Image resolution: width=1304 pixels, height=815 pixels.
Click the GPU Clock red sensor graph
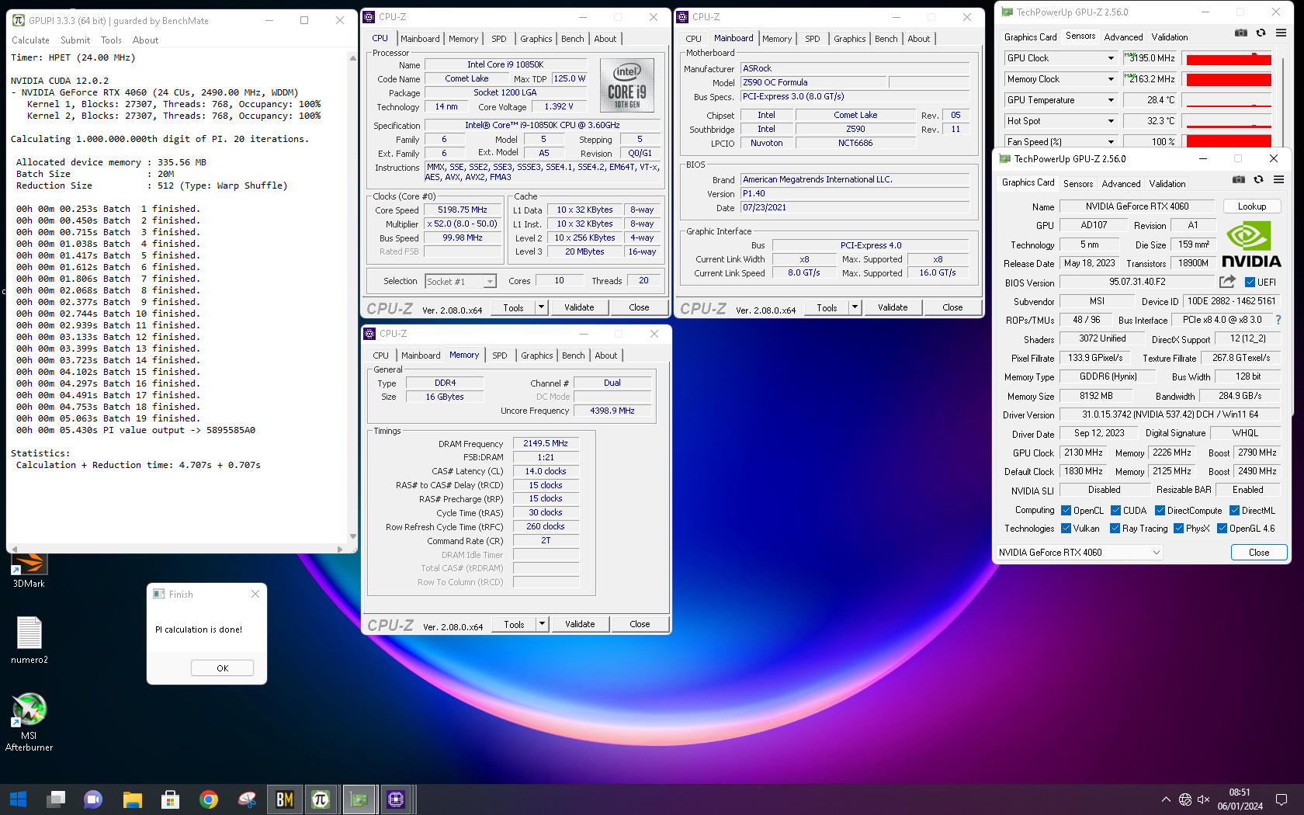[x=1229, y=58]
